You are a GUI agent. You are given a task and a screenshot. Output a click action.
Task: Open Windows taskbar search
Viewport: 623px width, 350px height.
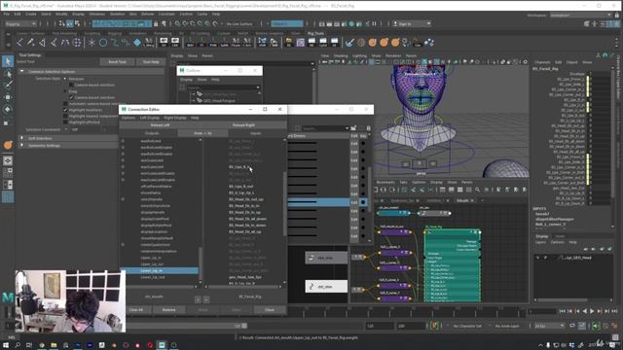tap(18, 345)
